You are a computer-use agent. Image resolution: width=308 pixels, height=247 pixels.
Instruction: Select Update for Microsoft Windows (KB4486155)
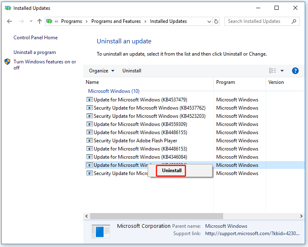tap(140, 132)
